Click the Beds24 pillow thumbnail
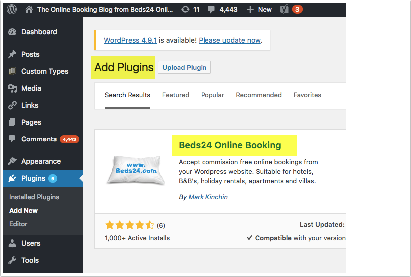The width and height of the screenshot is (411, 277). coord(136,170)
